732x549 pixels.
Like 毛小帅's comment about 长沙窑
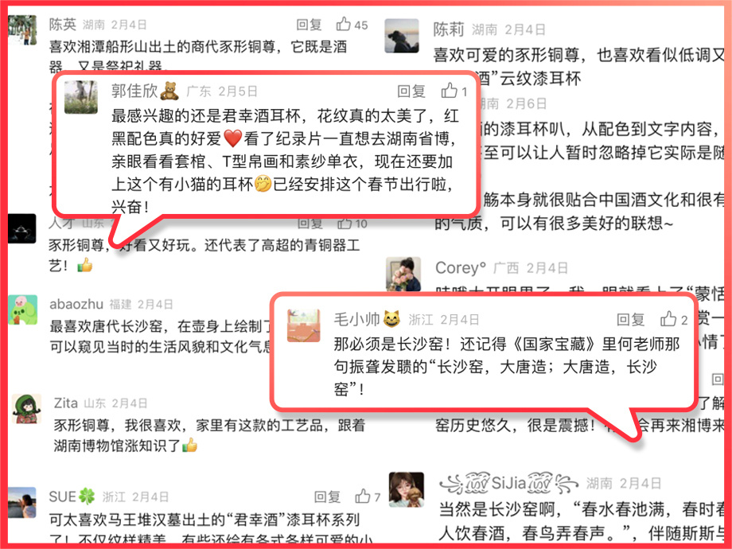[668, 319]
